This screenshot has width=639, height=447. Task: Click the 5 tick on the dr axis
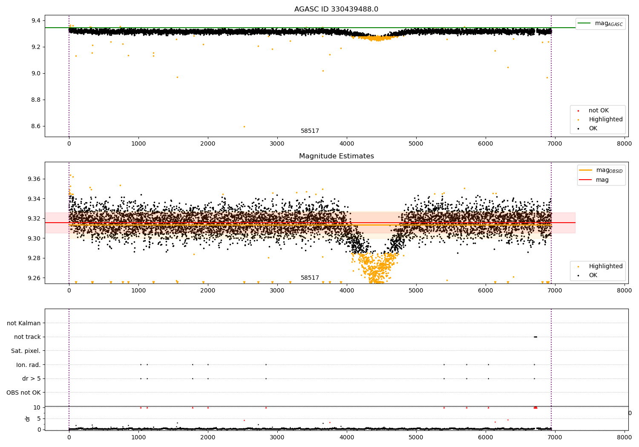pos(39,419)
